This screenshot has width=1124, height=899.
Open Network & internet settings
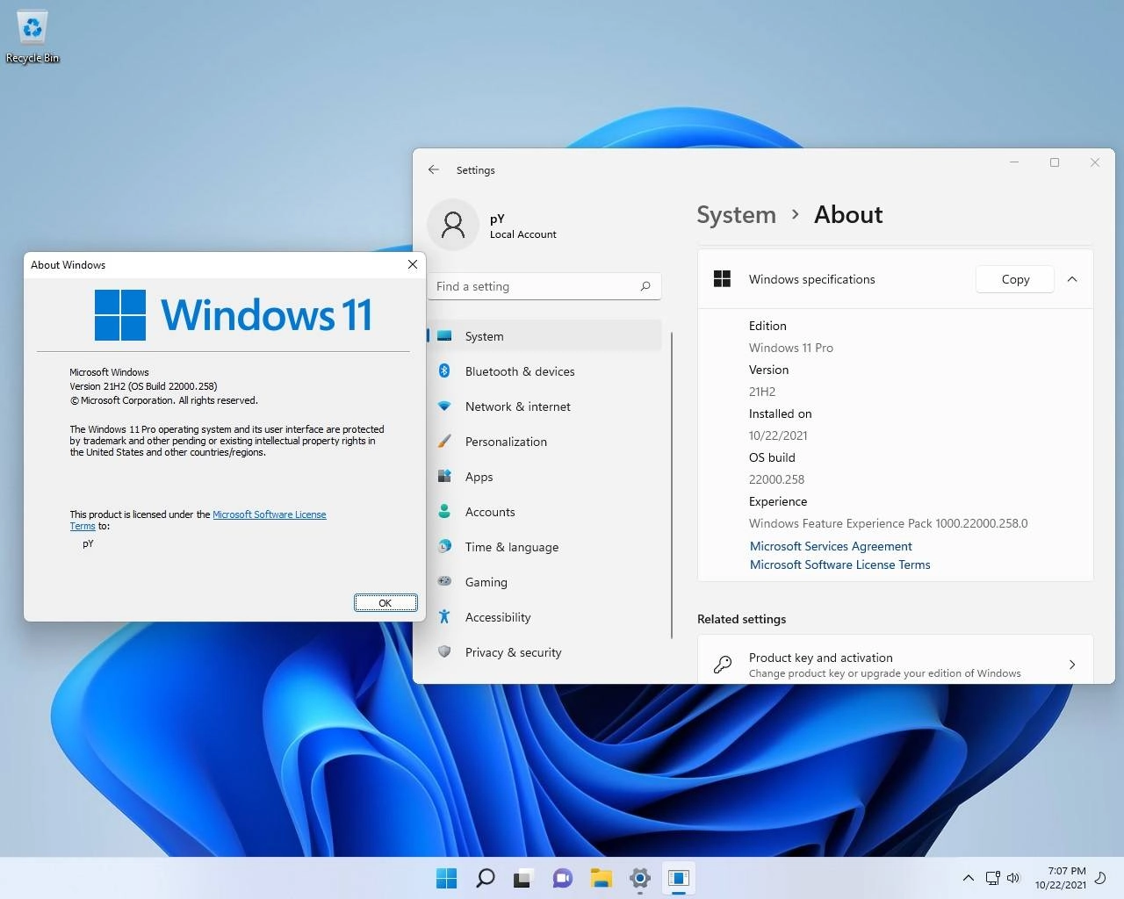click(x=544, y=406)
